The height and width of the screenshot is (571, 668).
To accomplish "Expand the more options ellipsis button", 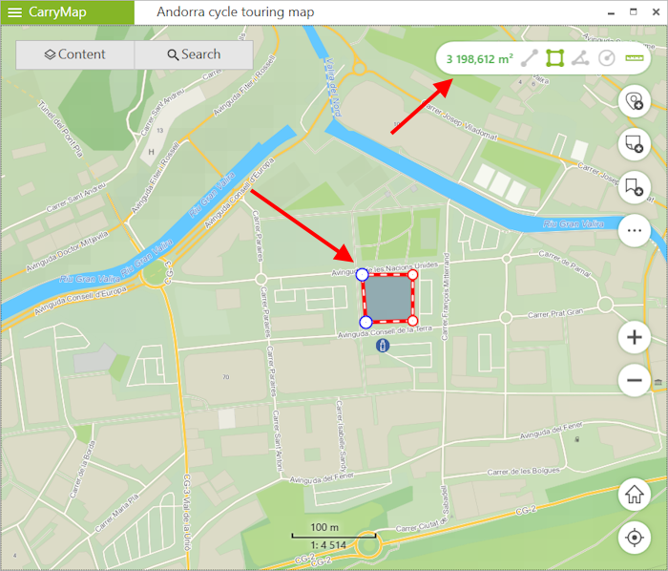I will click(x=635, y=230).
